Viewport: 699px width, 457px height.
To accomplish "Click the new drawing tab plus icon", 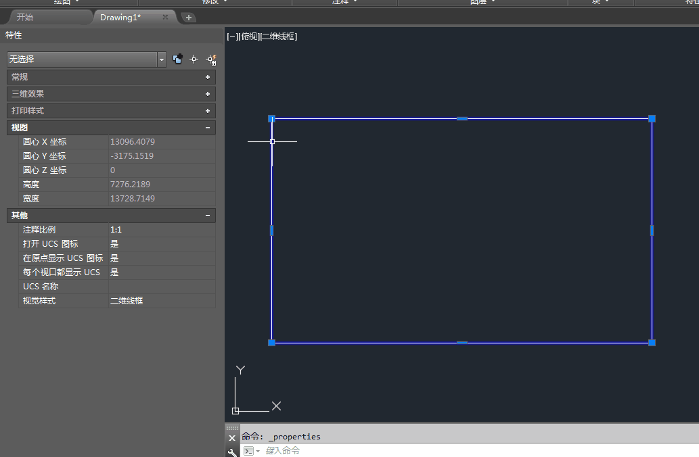I will coord(189,18).
